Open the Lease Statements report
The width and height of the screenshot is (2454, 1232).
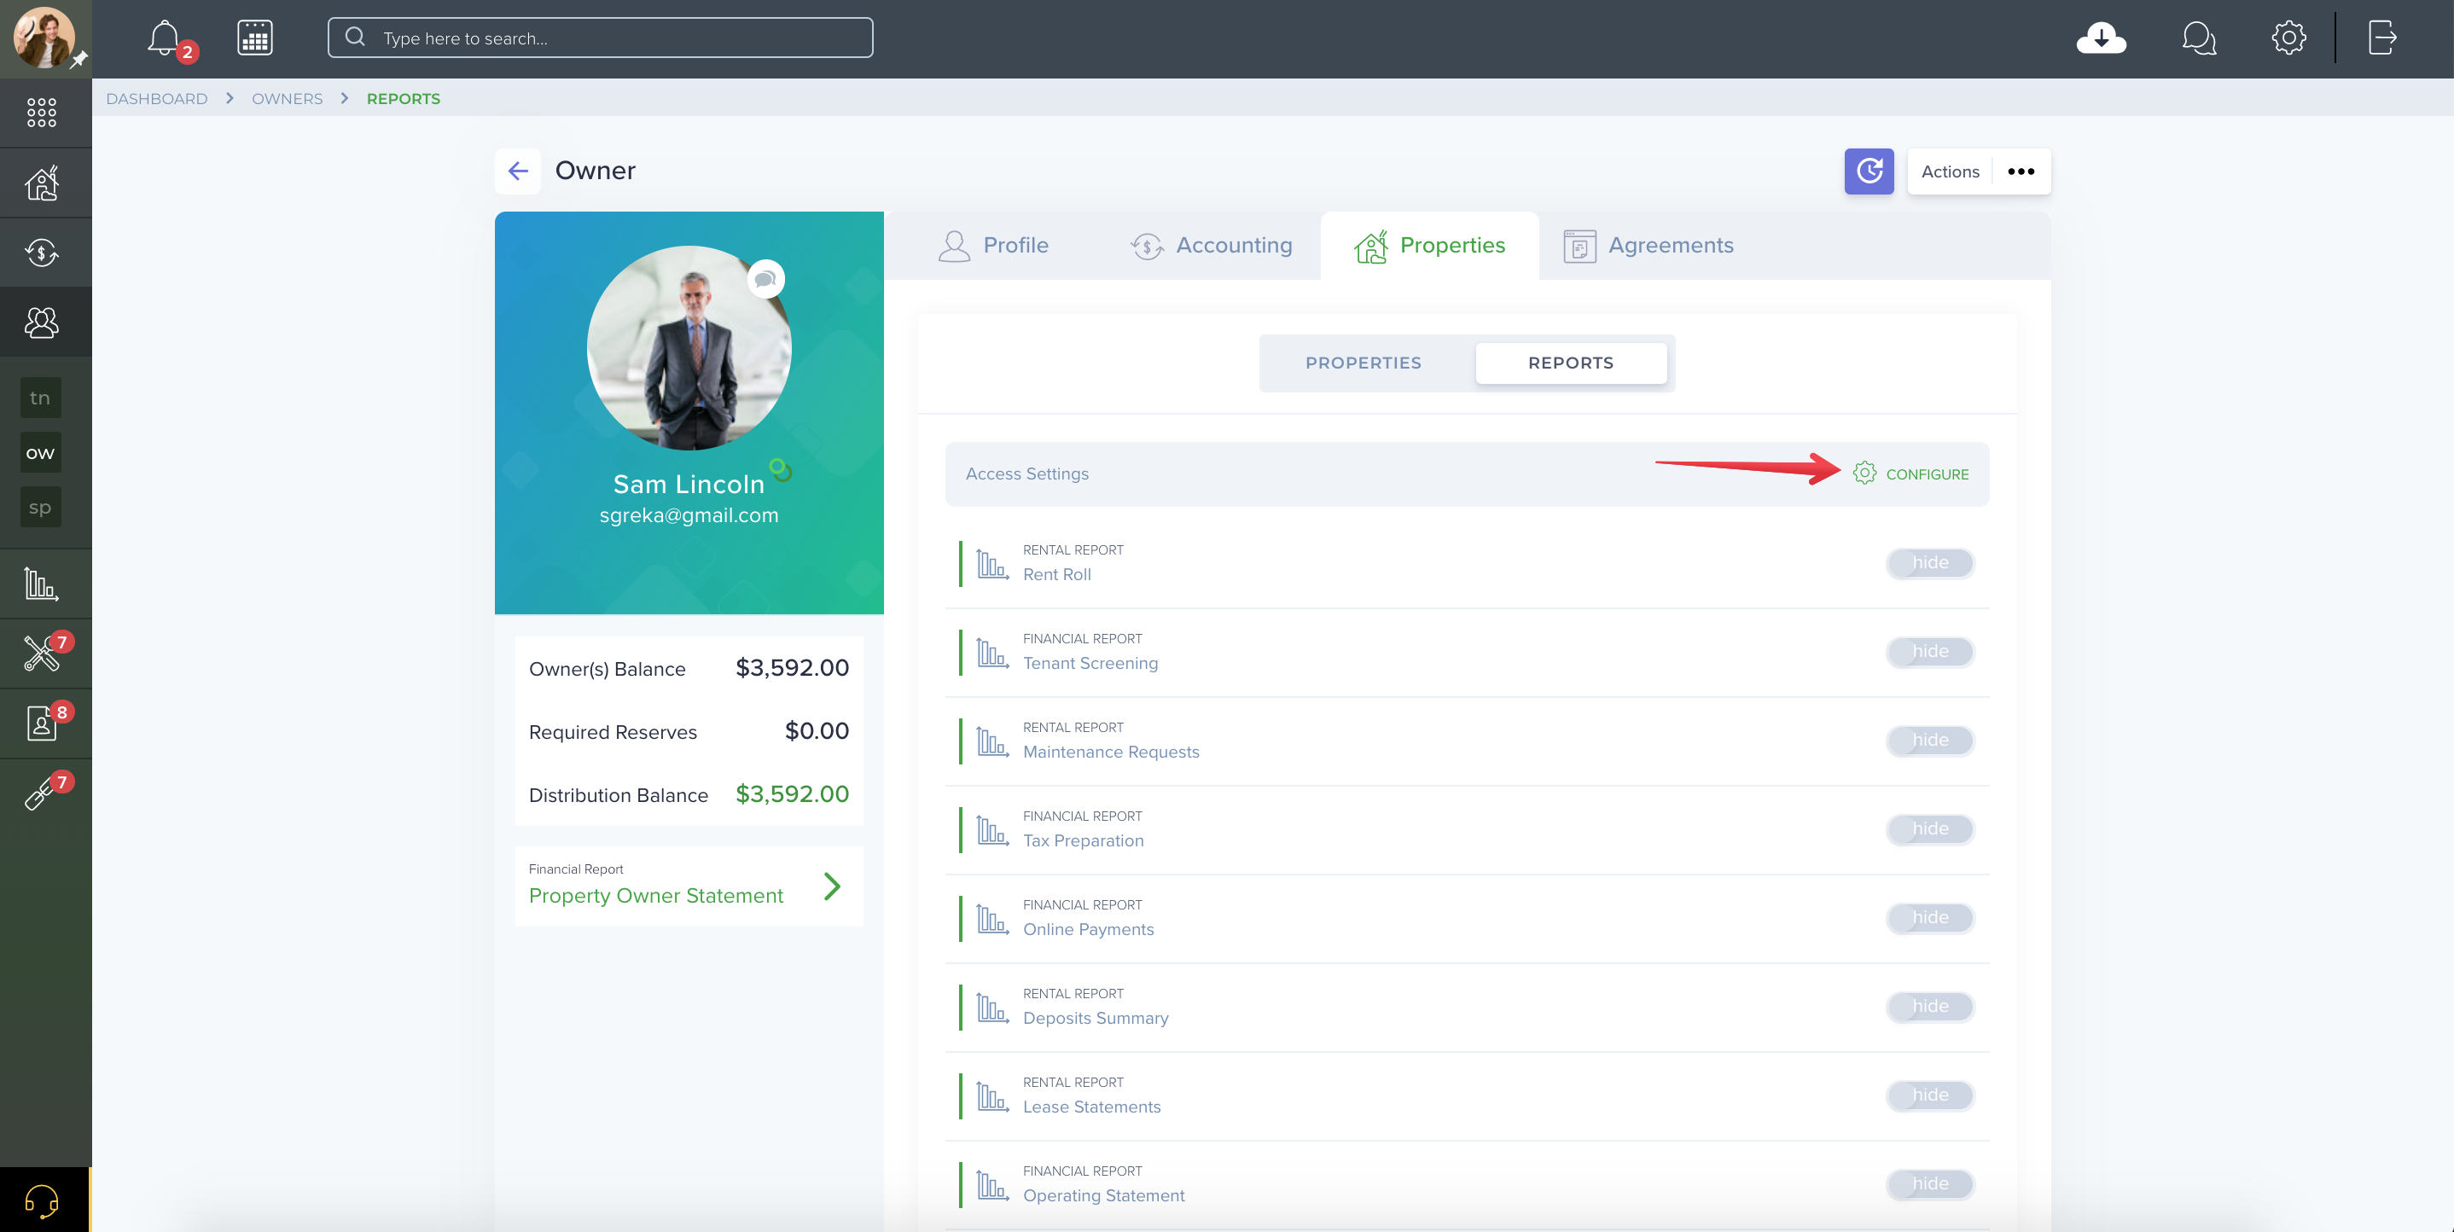[1091, 1107]
